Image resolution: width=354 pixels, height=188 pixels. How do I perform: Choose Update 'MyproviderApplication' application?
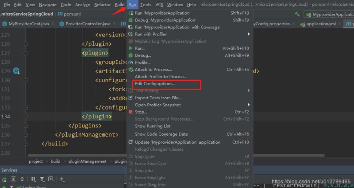[190, 142]
